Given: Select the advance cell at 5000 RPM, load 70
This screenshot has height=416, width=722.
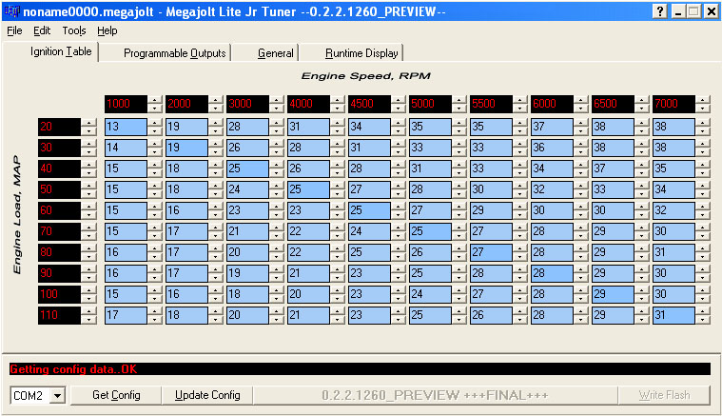Looking at the screenshot, I should 431,231.
